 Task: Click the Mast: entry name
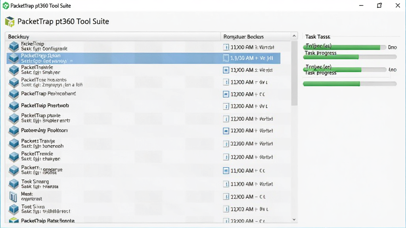point(27,194)
